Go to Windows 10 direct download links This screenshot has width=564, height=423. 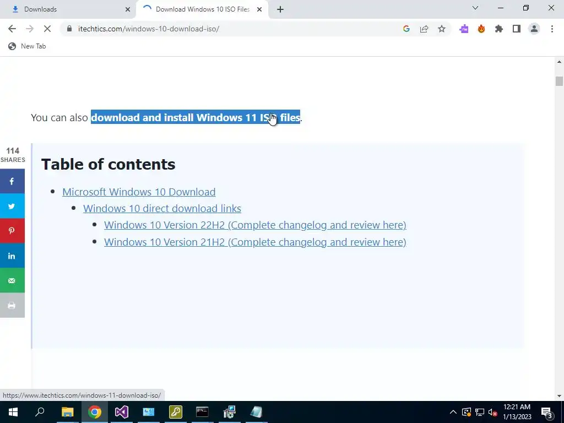coord(162,208)
